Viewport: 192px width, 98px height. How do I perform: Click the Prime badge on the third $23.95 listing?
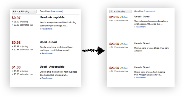[x=124, y=68]
